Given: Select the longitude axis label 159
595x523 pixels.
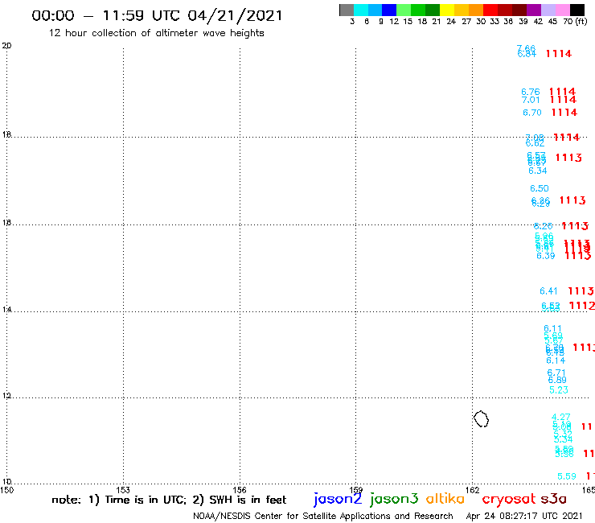Looking at the screenshot, I should pos(355,490).
